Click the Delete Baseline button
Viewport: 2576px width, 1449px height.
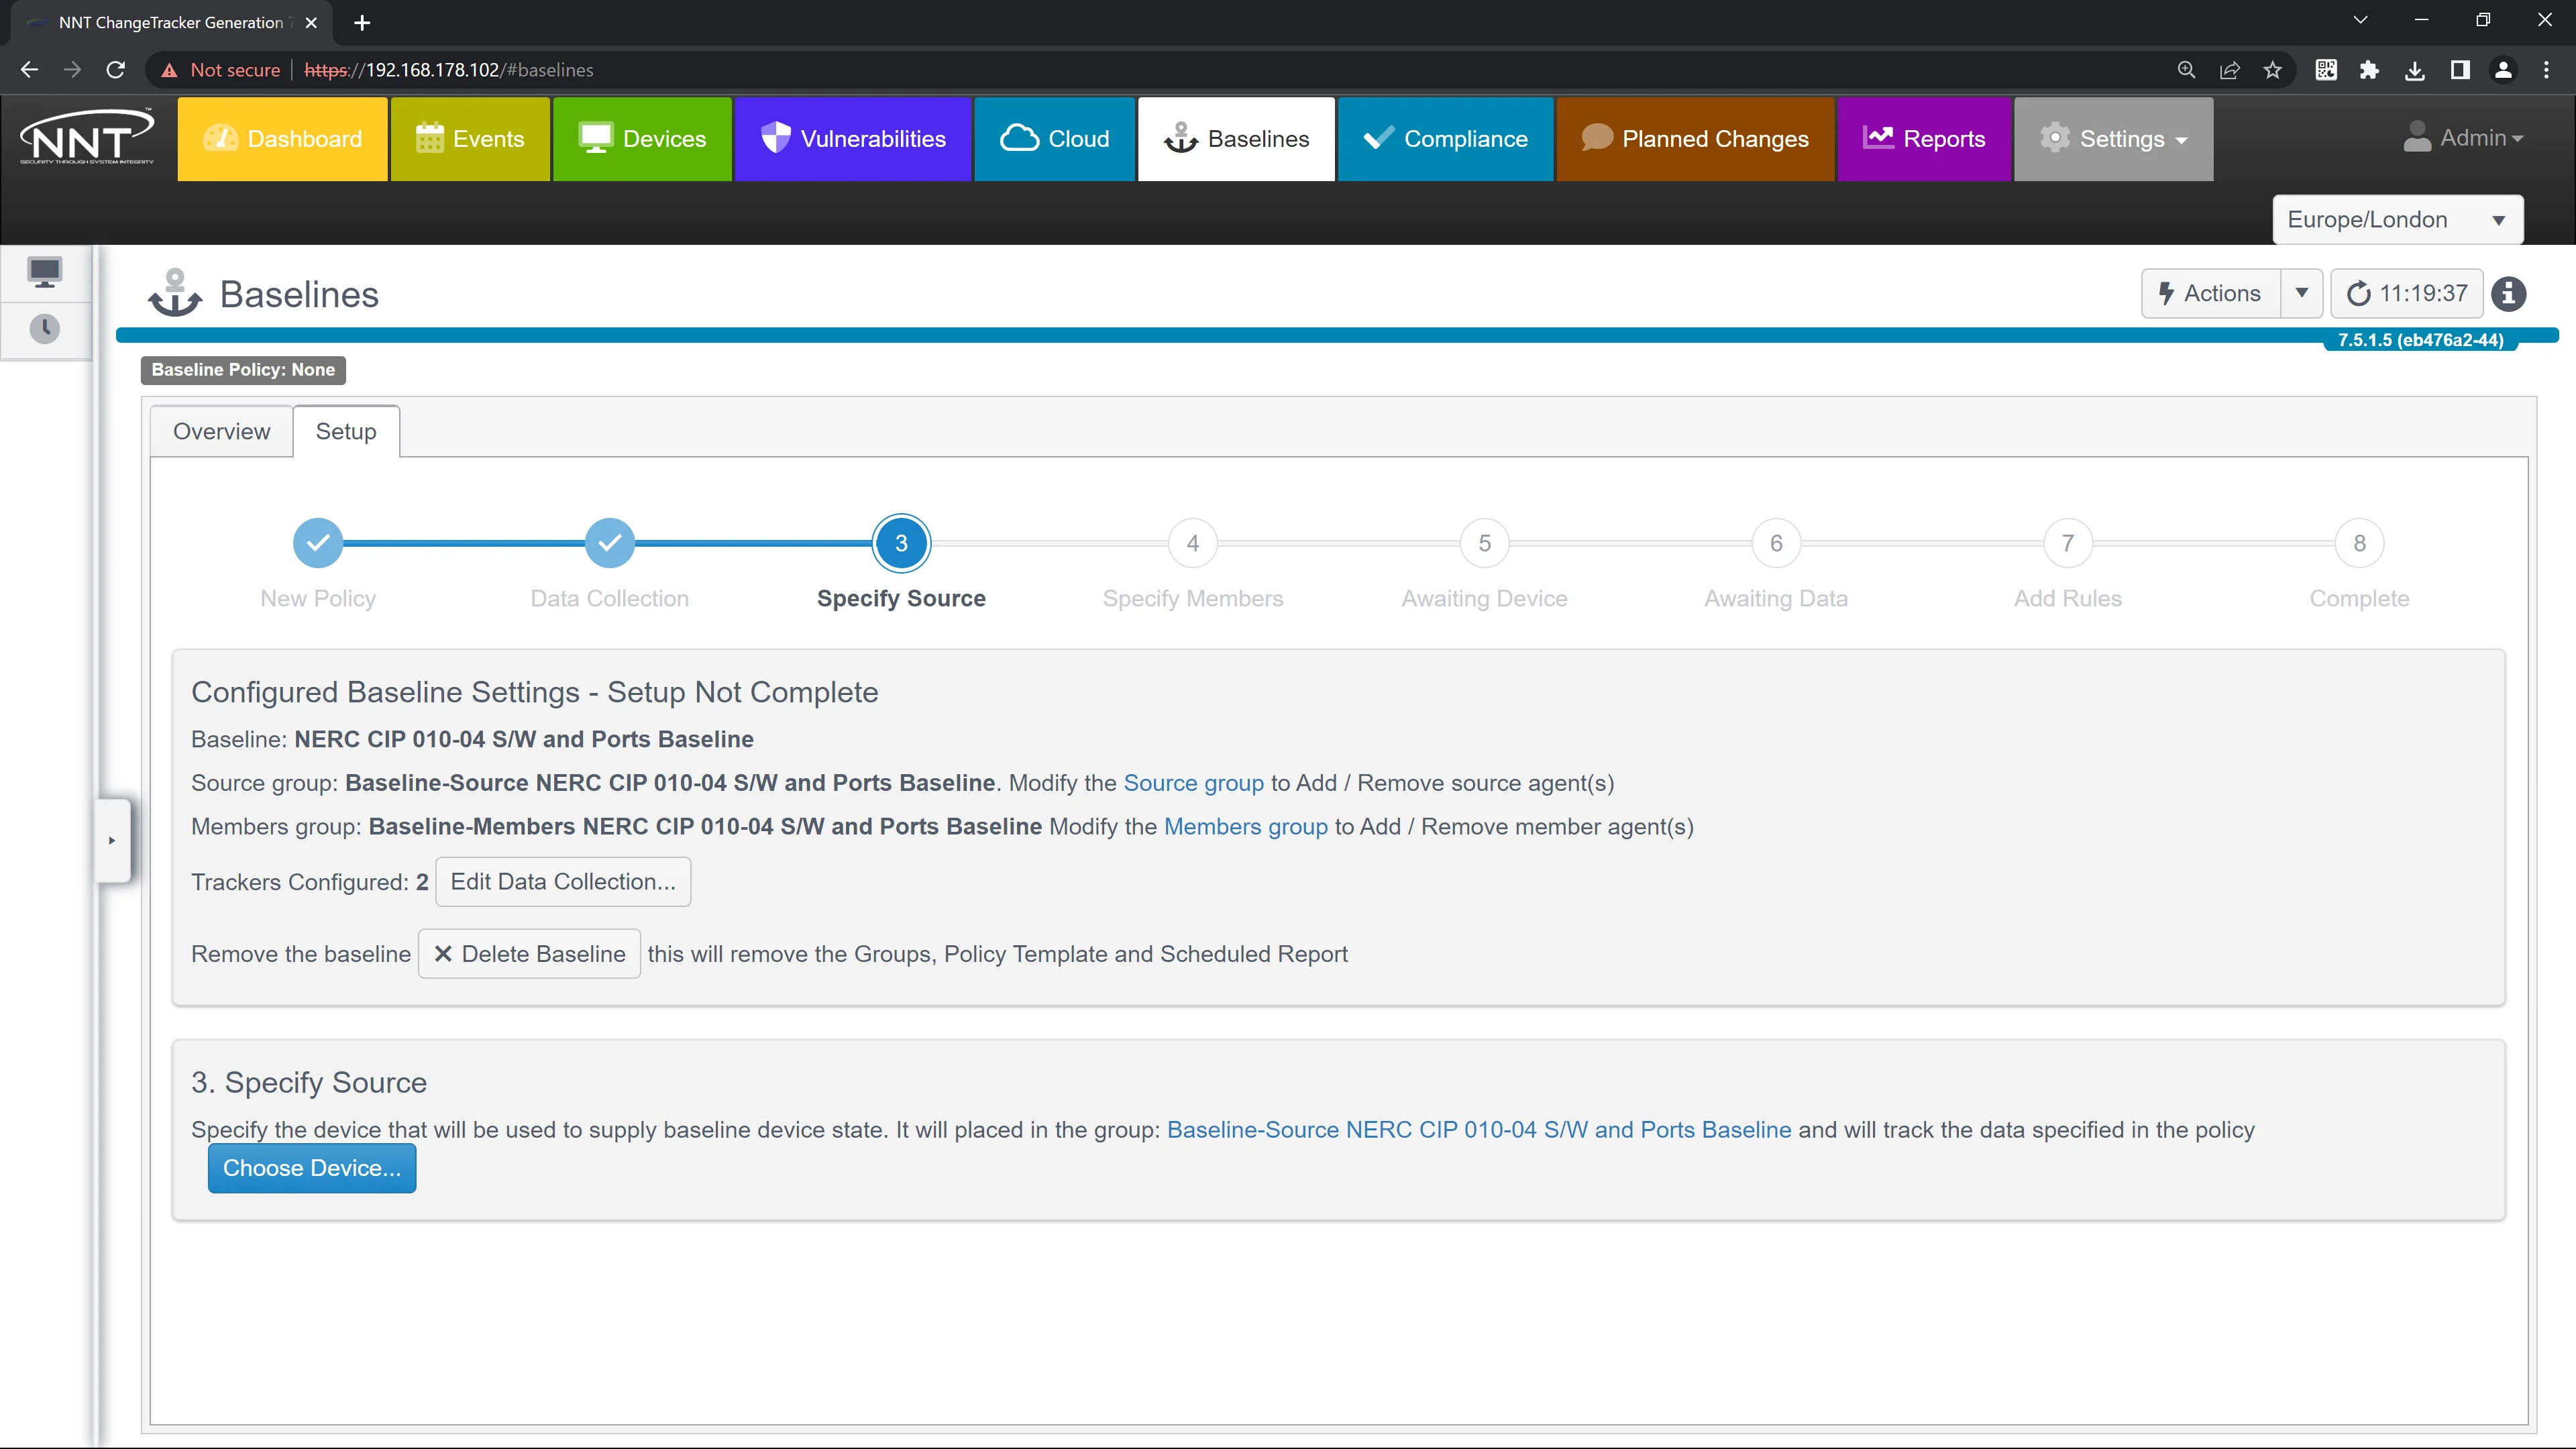529,954
